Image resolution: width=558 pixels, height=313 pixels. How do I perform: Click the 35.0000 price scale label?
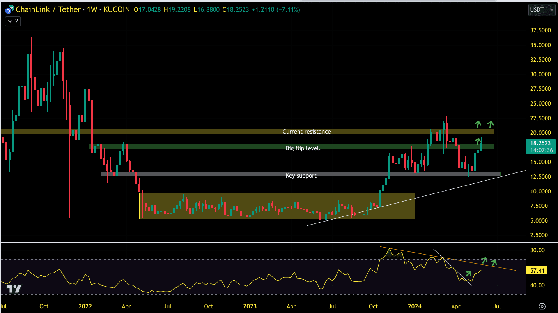click(x=540, y=45)
